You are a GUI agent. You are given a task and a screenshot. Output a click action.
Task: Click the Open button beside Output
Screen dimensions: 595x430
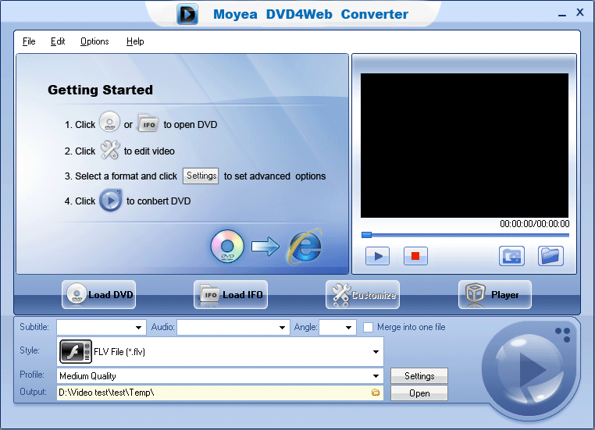point(419,393)
